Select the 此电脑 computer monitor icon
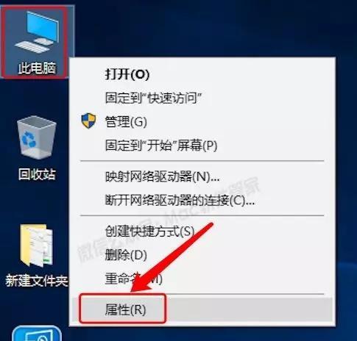The image size is (357, 341). click(37, 32)
